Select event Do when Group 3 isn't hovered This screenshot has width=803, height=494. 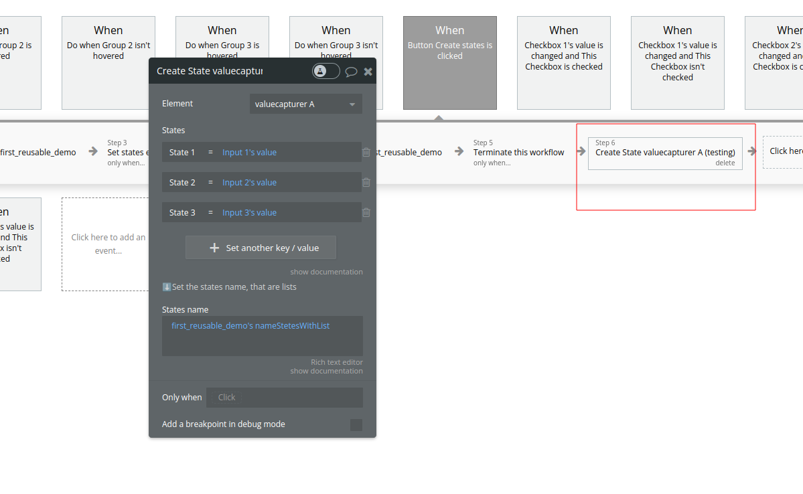coord(336,37)
